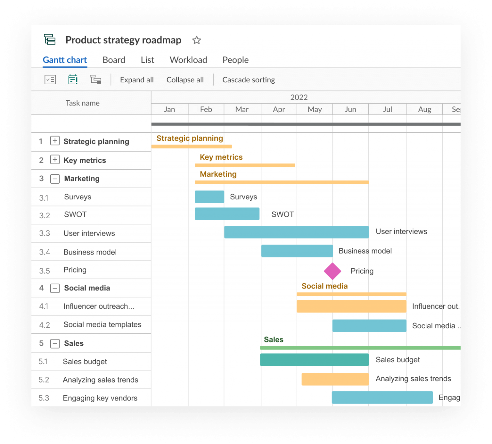492x444 pixels.
Task: Switch to the People tab
Action: 235,60
